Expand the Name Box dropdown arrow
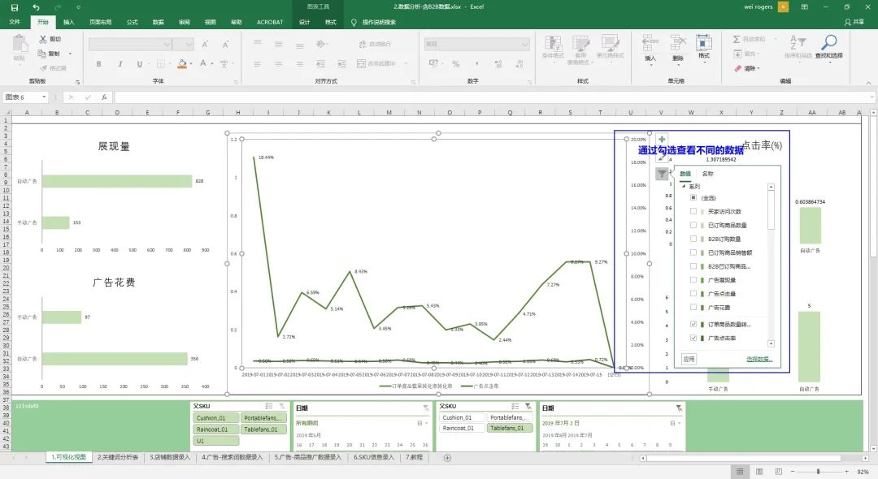 click(x=44, y=97)
